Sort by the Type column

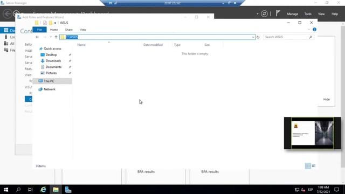(x=177, y=45)
